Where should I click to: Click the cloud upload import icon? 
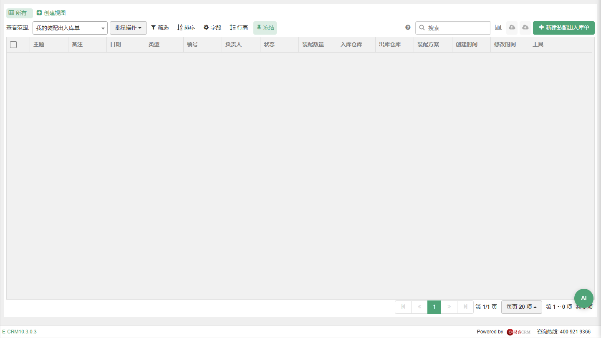pos(512,28)
